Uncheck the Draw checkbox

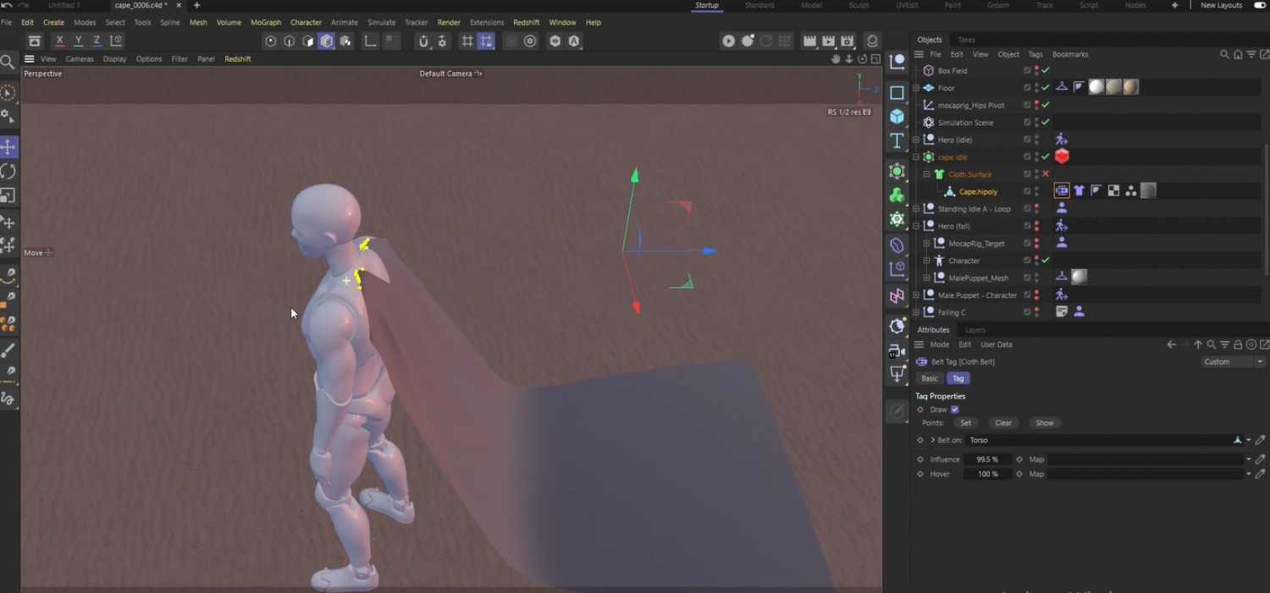[x=955, y=409]
